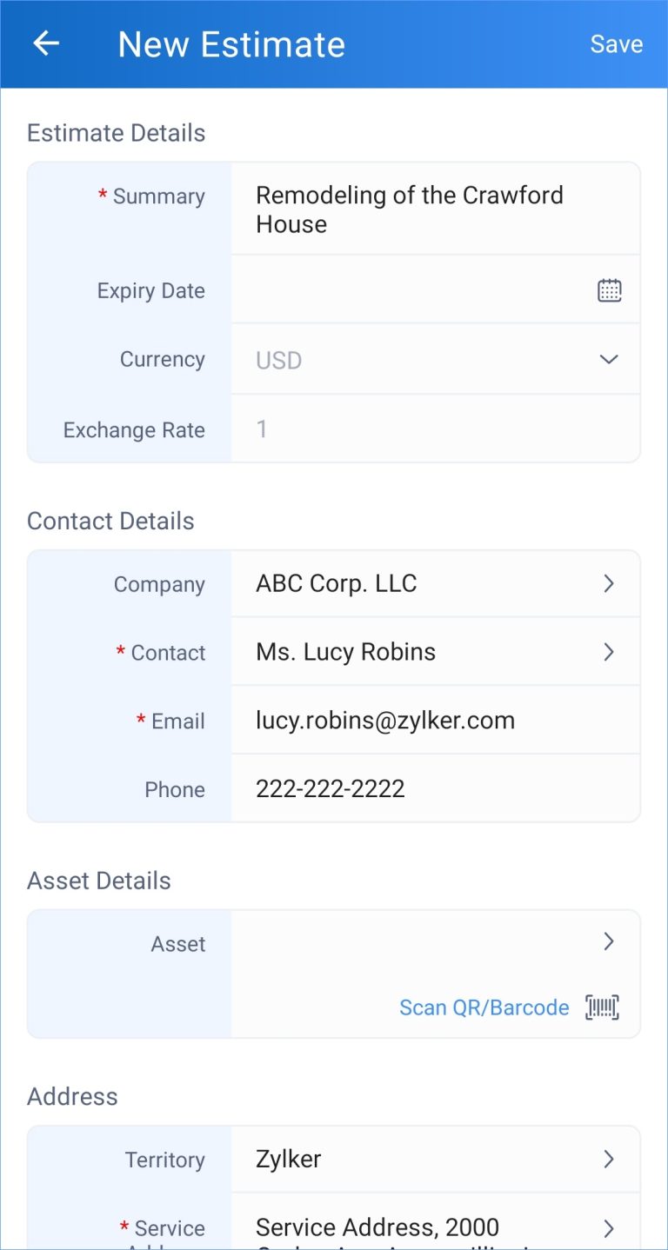Open the Expiry Date calendar picker
Screen dimensions: 668x1250
609,290
